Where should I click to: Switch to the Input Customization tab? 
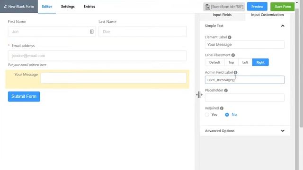pos(267,15)
